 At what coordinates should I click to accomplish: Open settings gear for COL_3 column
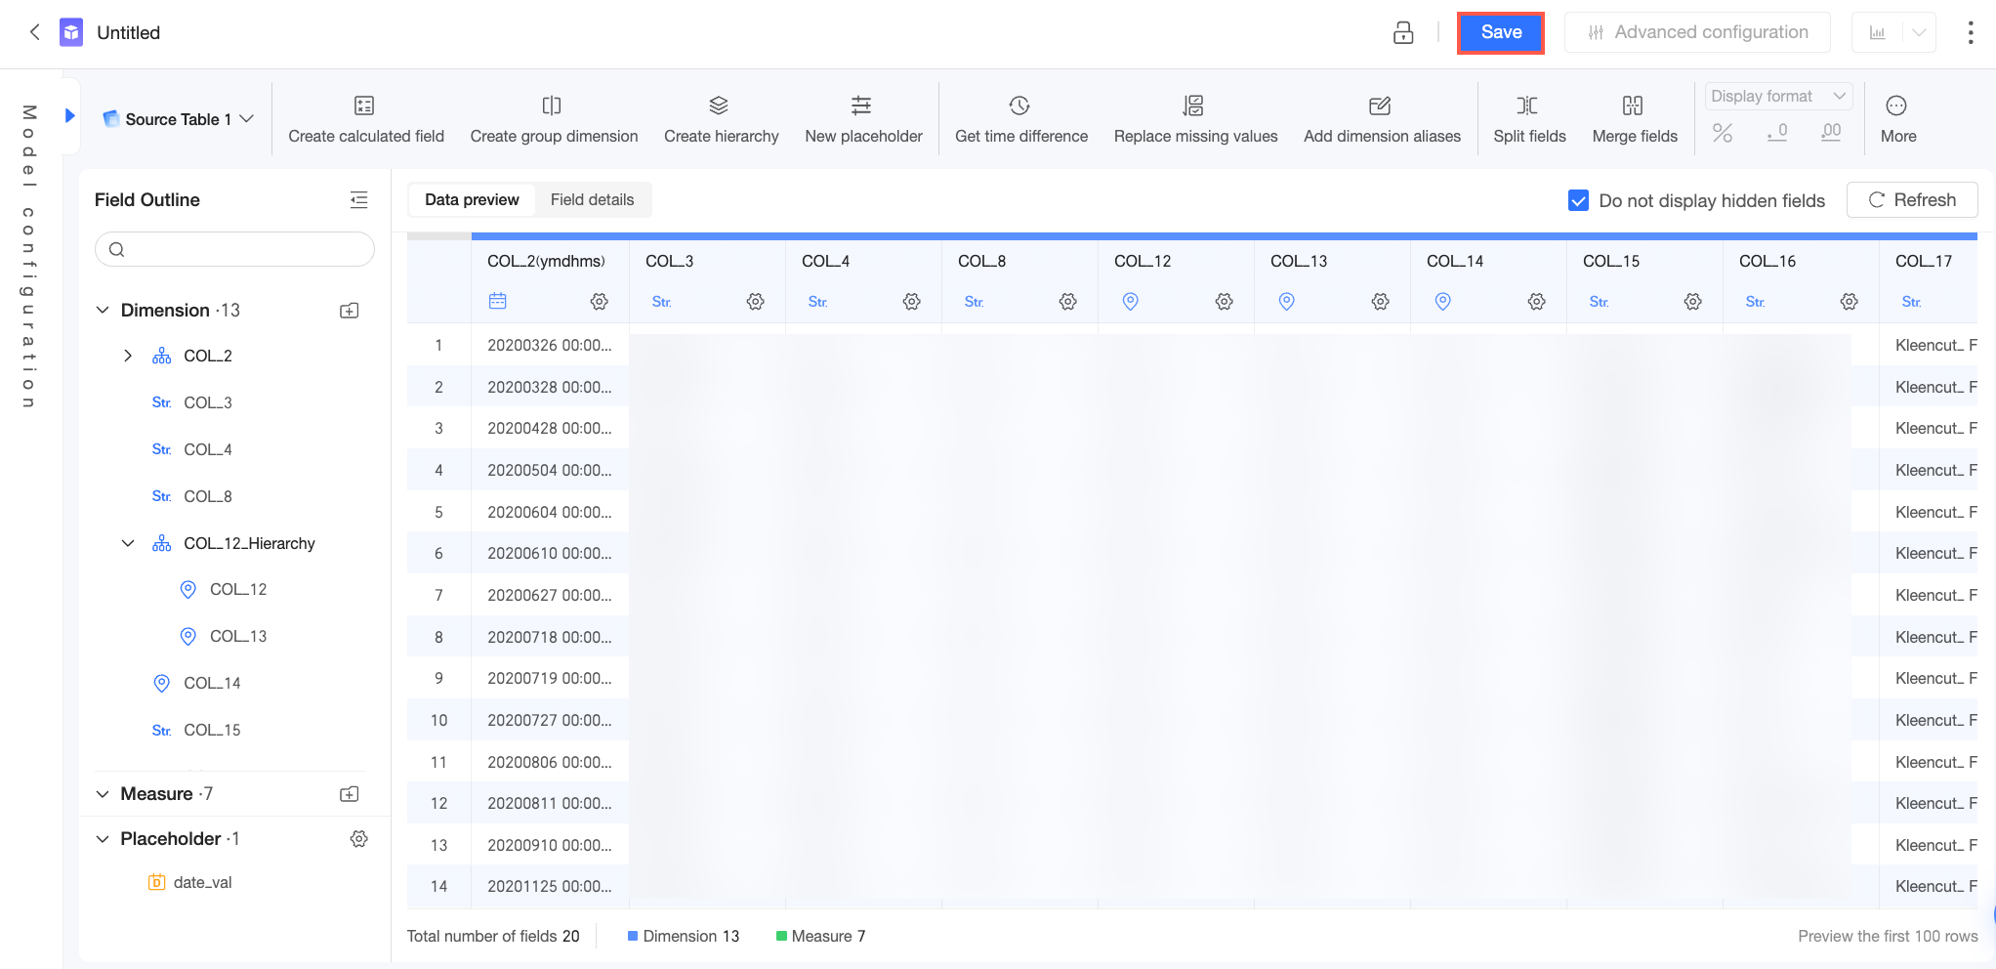pyautogui.click(x=756, y=302)
